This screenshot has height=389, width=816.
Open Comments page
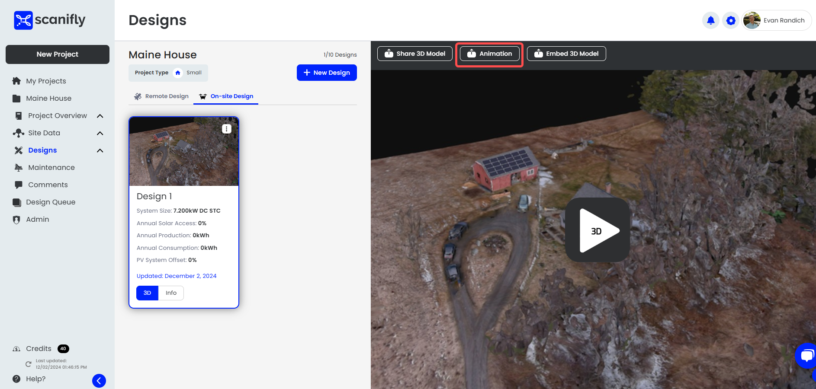(x=48, y=185)
